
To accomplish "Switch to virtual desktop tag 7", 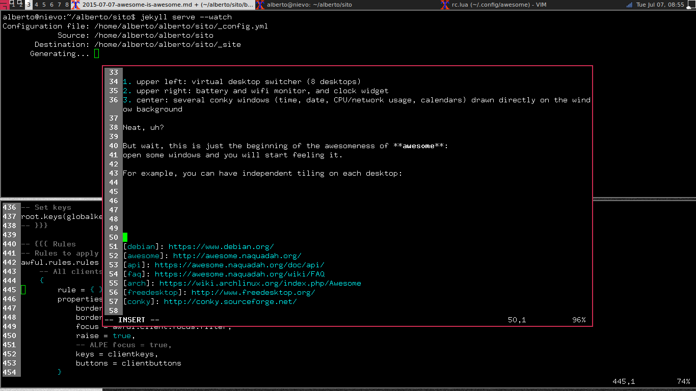I will (59, 5).
